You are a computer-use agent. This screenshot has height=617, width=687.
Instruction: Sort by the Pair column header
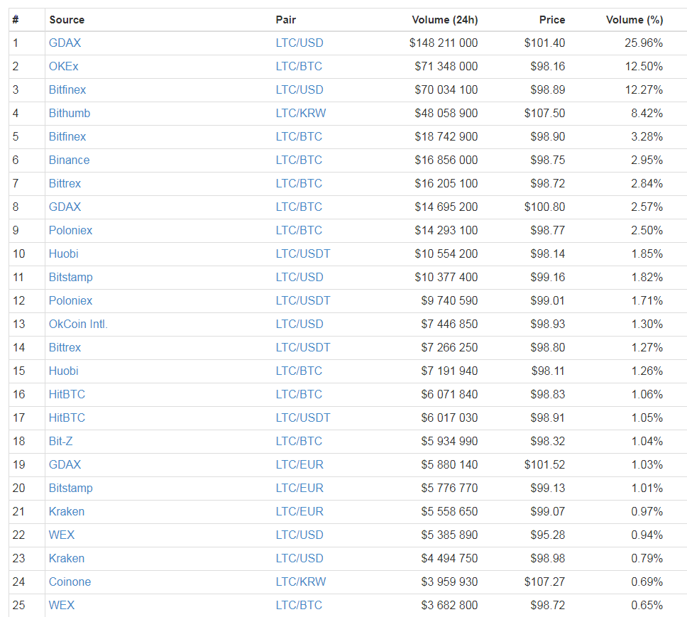click(x=286, y=20)
